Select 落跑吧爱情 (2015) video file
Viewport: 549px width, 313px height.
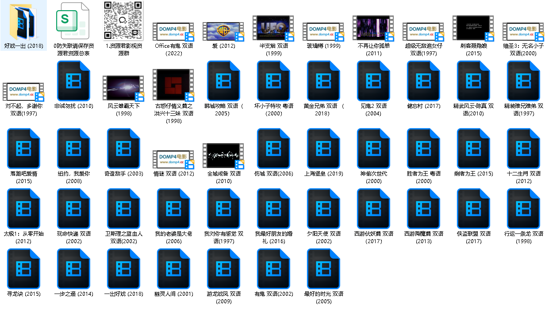23,149
